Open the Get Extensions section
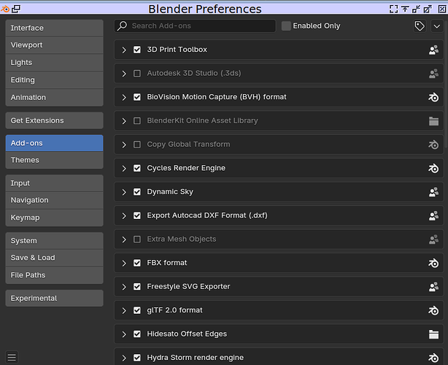Viewport: 448px width, 365px height. [54, 120]
